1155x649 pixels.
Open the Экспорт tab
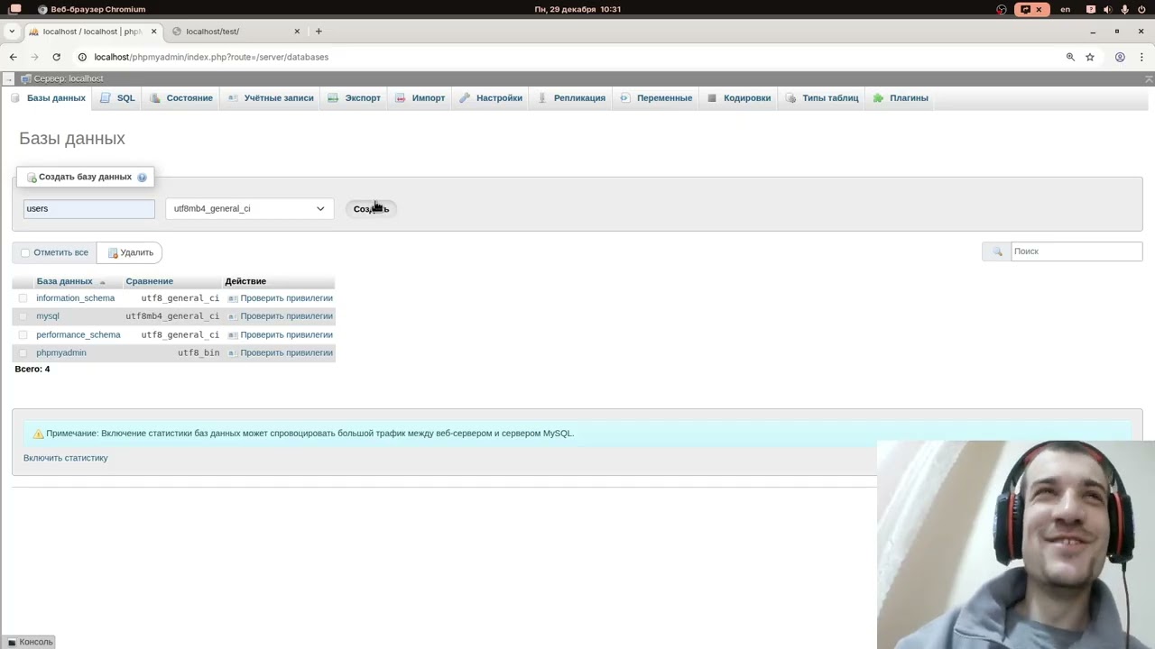(x=355, y=98)
